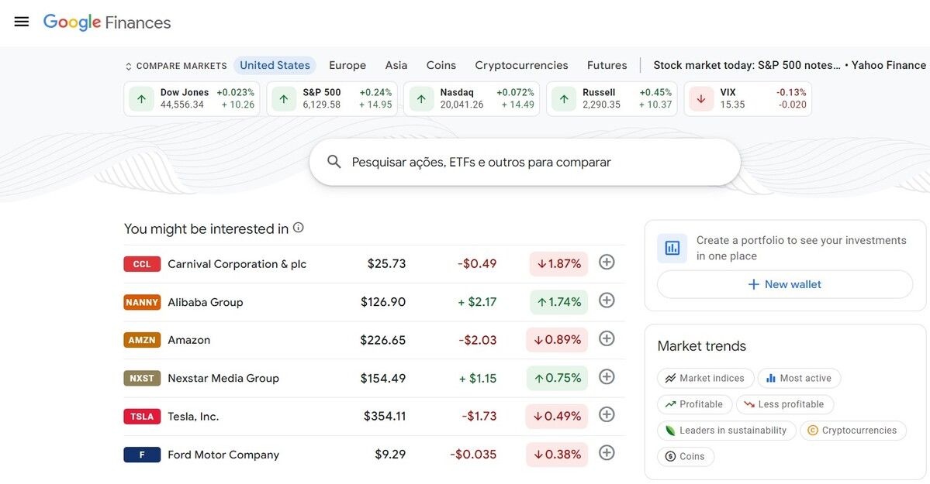930x484 pixels.
Task: Add Tesla to watchlist via its plus icon
Action: [606, 415]
